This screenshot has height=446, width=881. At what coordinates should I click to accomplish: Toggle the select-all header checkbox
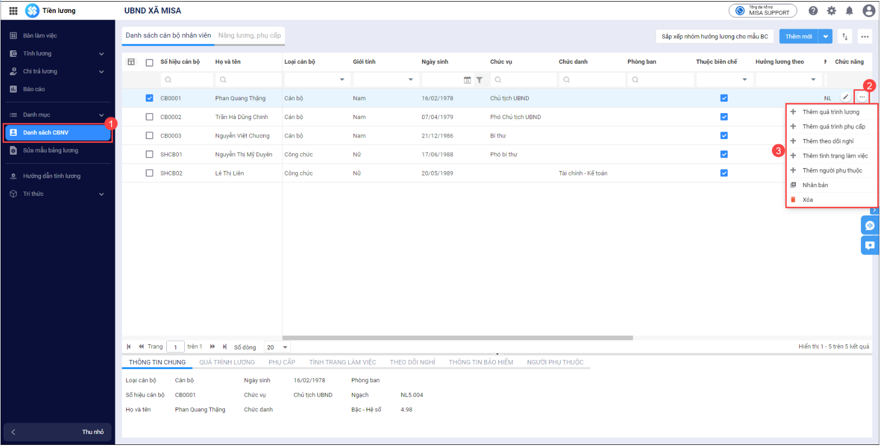150,62
